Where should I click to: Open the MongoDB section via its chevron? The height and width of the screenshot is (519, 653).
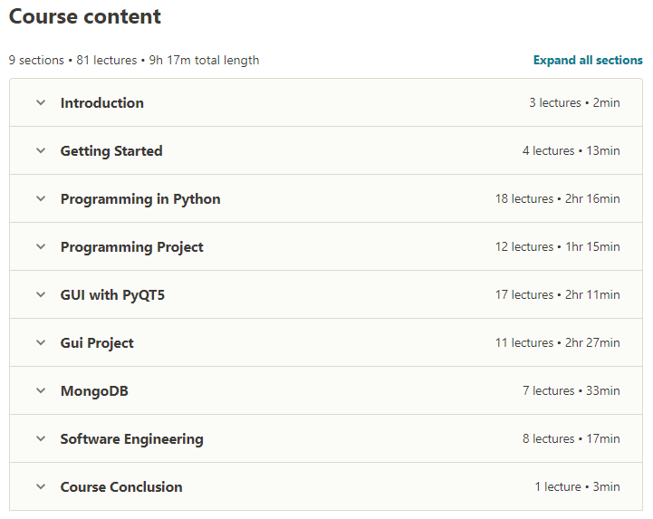click(x=41, y=390)
